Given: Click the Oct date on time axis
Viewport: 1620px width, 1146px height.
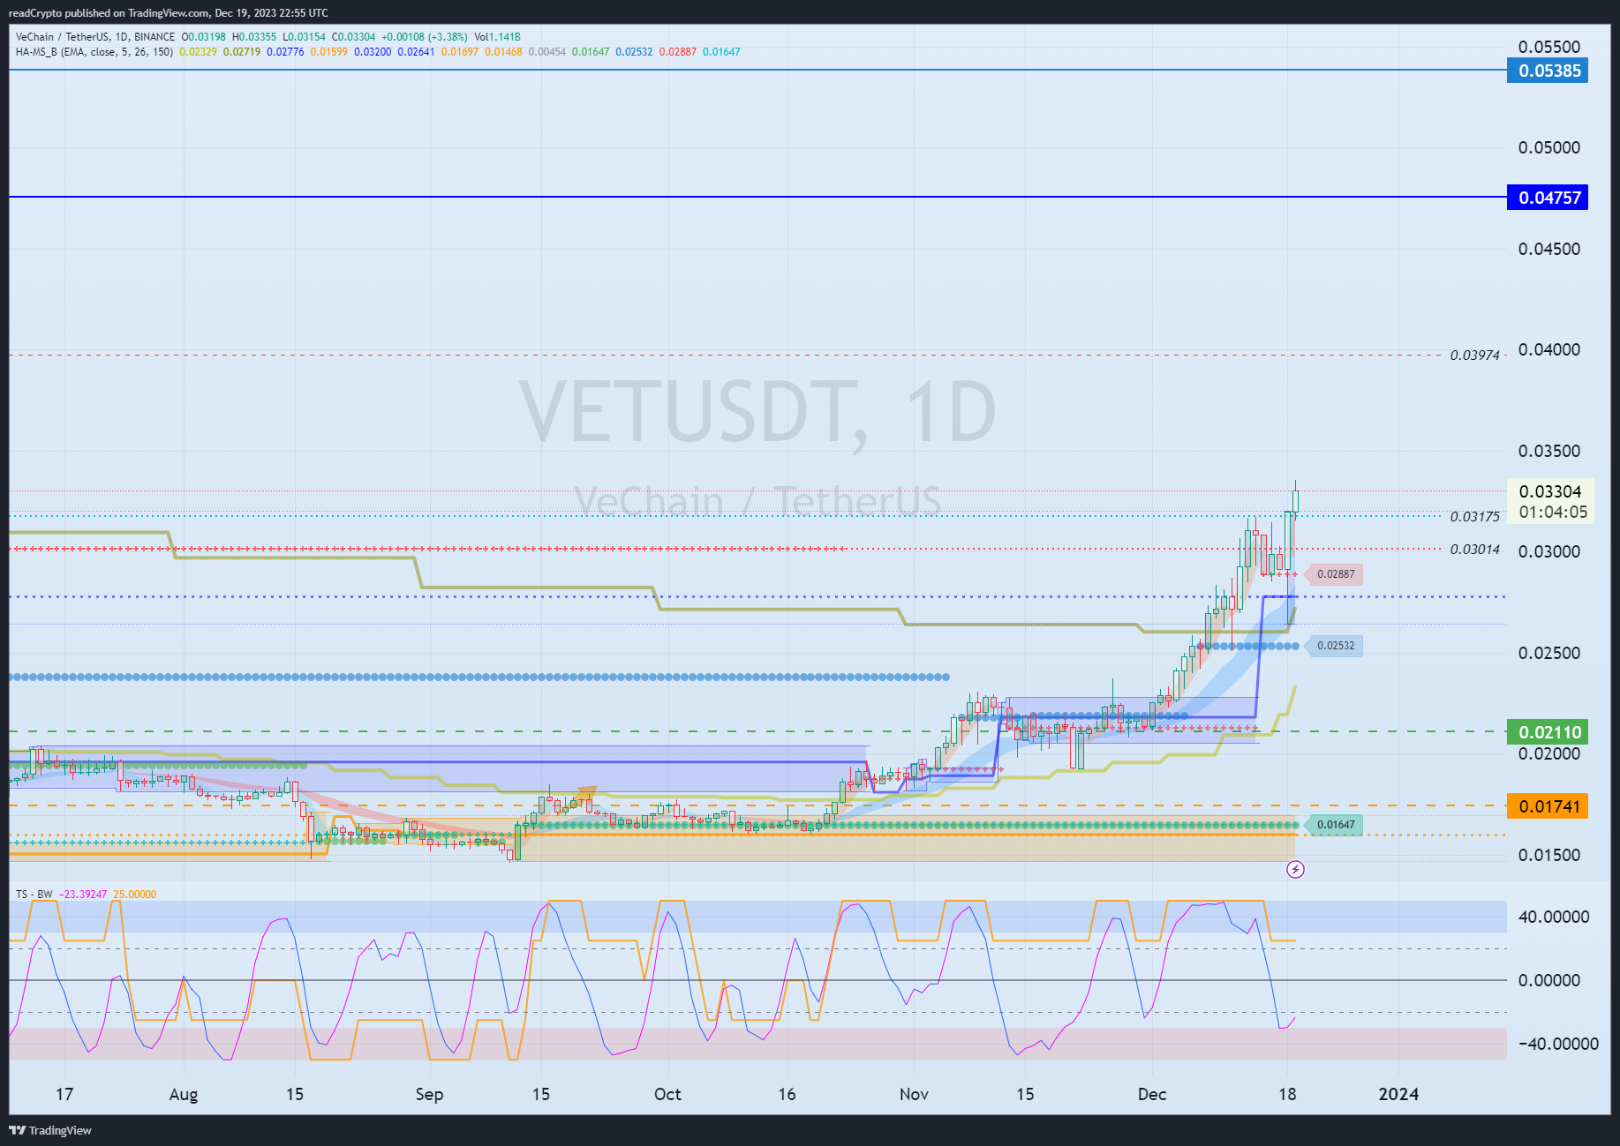Looking at the screenshot, I should (x=667, y=1094).
